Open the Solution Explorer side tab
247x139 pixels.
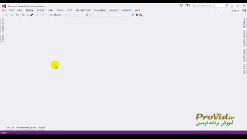pos(244,38)
